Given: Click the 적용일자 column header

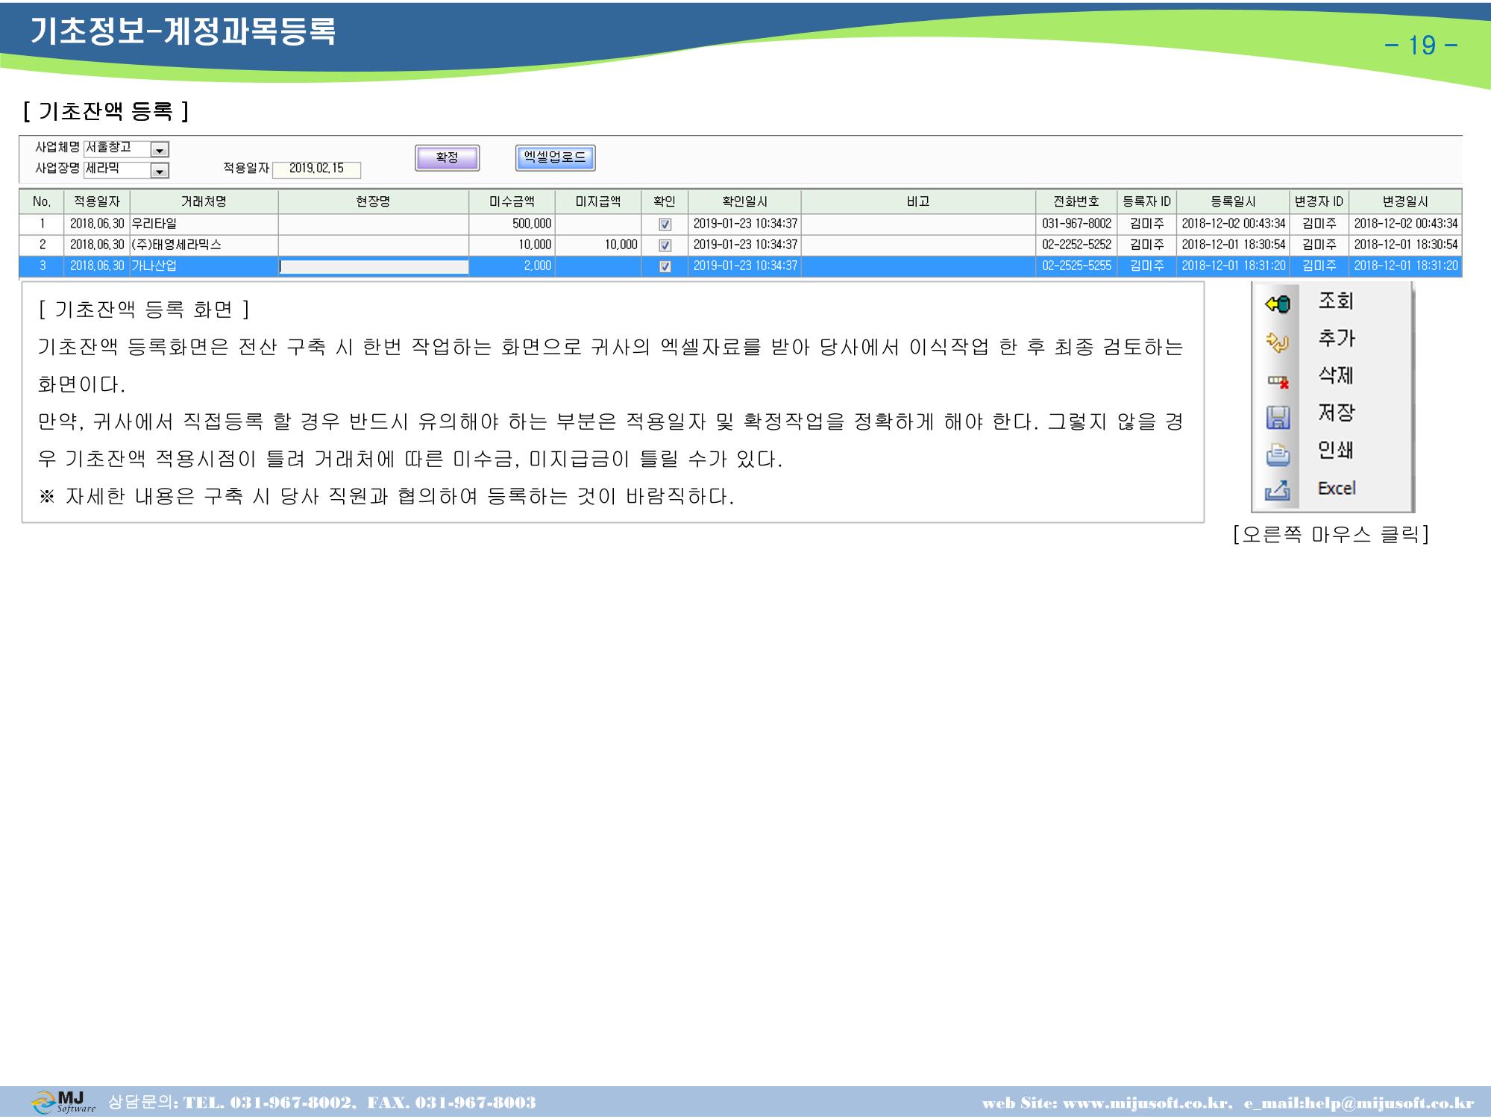Looking at the screenshot, I should pos(97,201).
